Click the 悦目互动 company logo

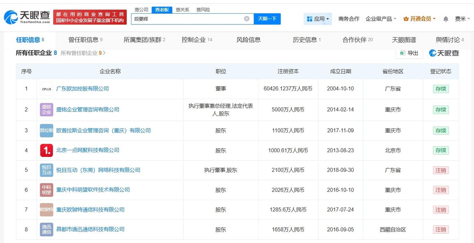coord(47,170)
